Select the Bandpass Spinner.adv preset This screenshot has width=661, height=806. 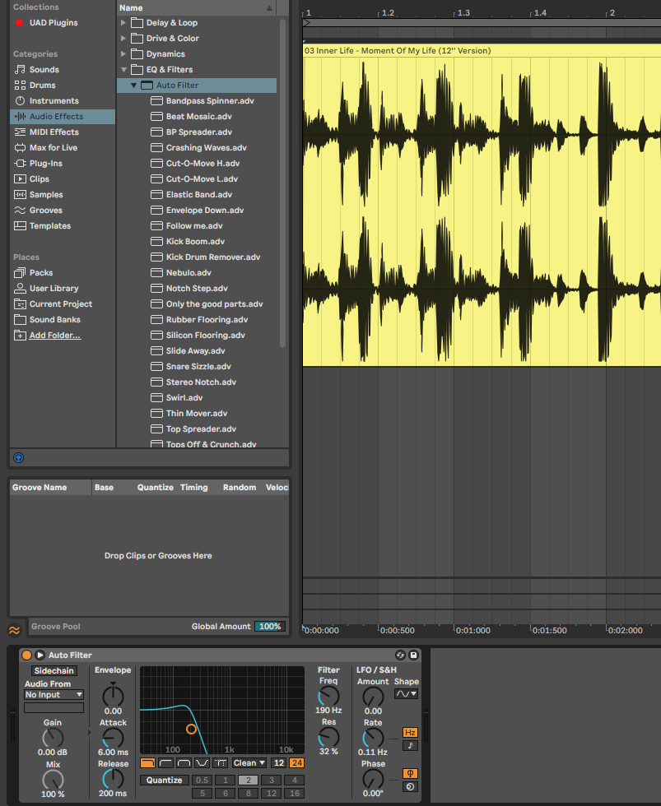point(210,100)
